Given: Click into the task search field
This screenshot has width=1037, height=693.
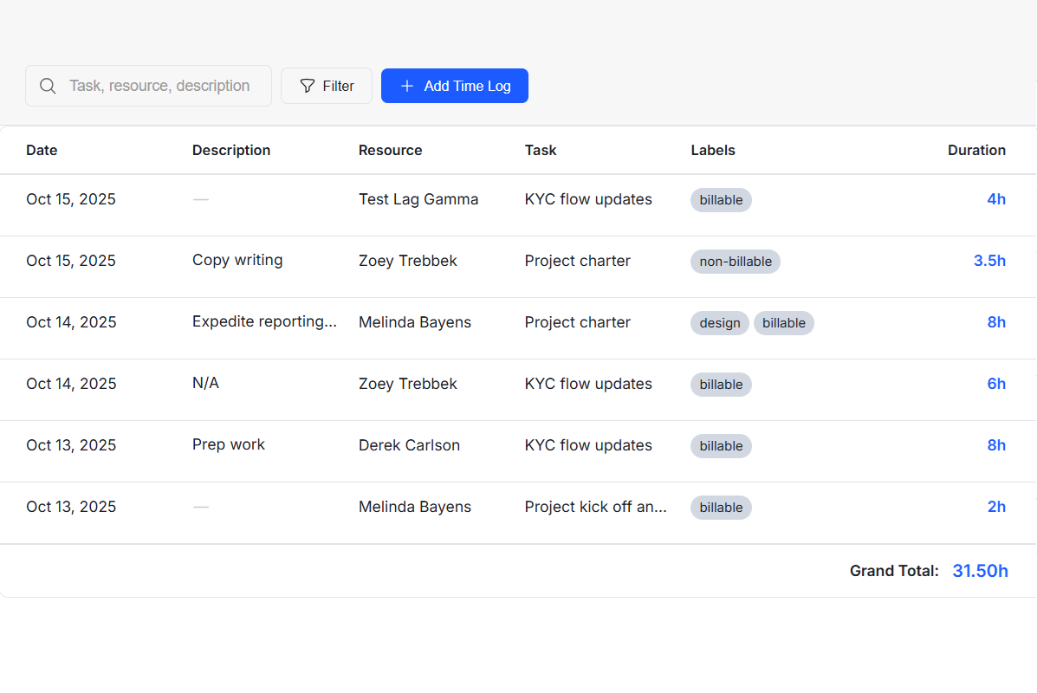Looking at the screenshot, I should point(160,86).
